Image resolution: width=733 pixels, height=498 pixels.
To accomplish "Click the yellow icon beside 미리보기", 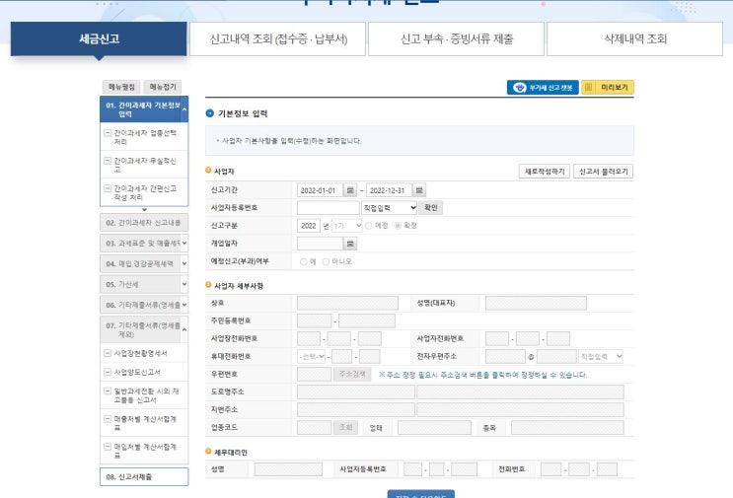I will pyautogui.click(x=589, y=88).
